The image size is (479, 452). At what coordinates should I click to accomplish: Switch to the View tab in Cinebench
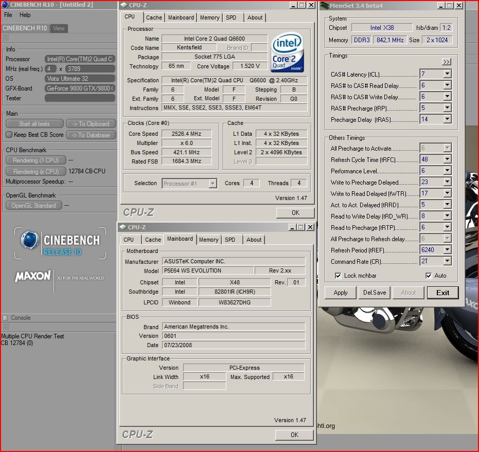[59, 28]
